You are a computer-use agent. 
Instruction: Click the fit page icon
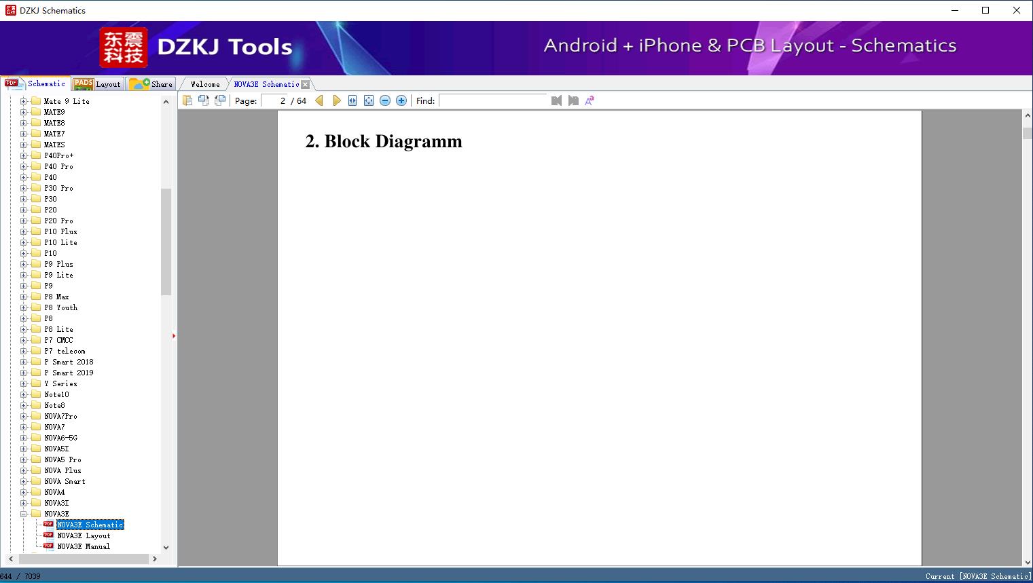[x=369, y=100]
